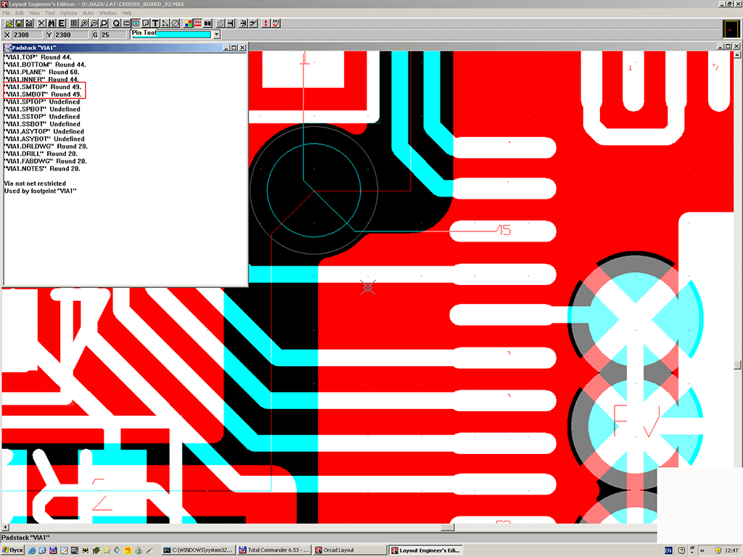Open the layer color settings icon
The image size is (743, 557).
187,23
